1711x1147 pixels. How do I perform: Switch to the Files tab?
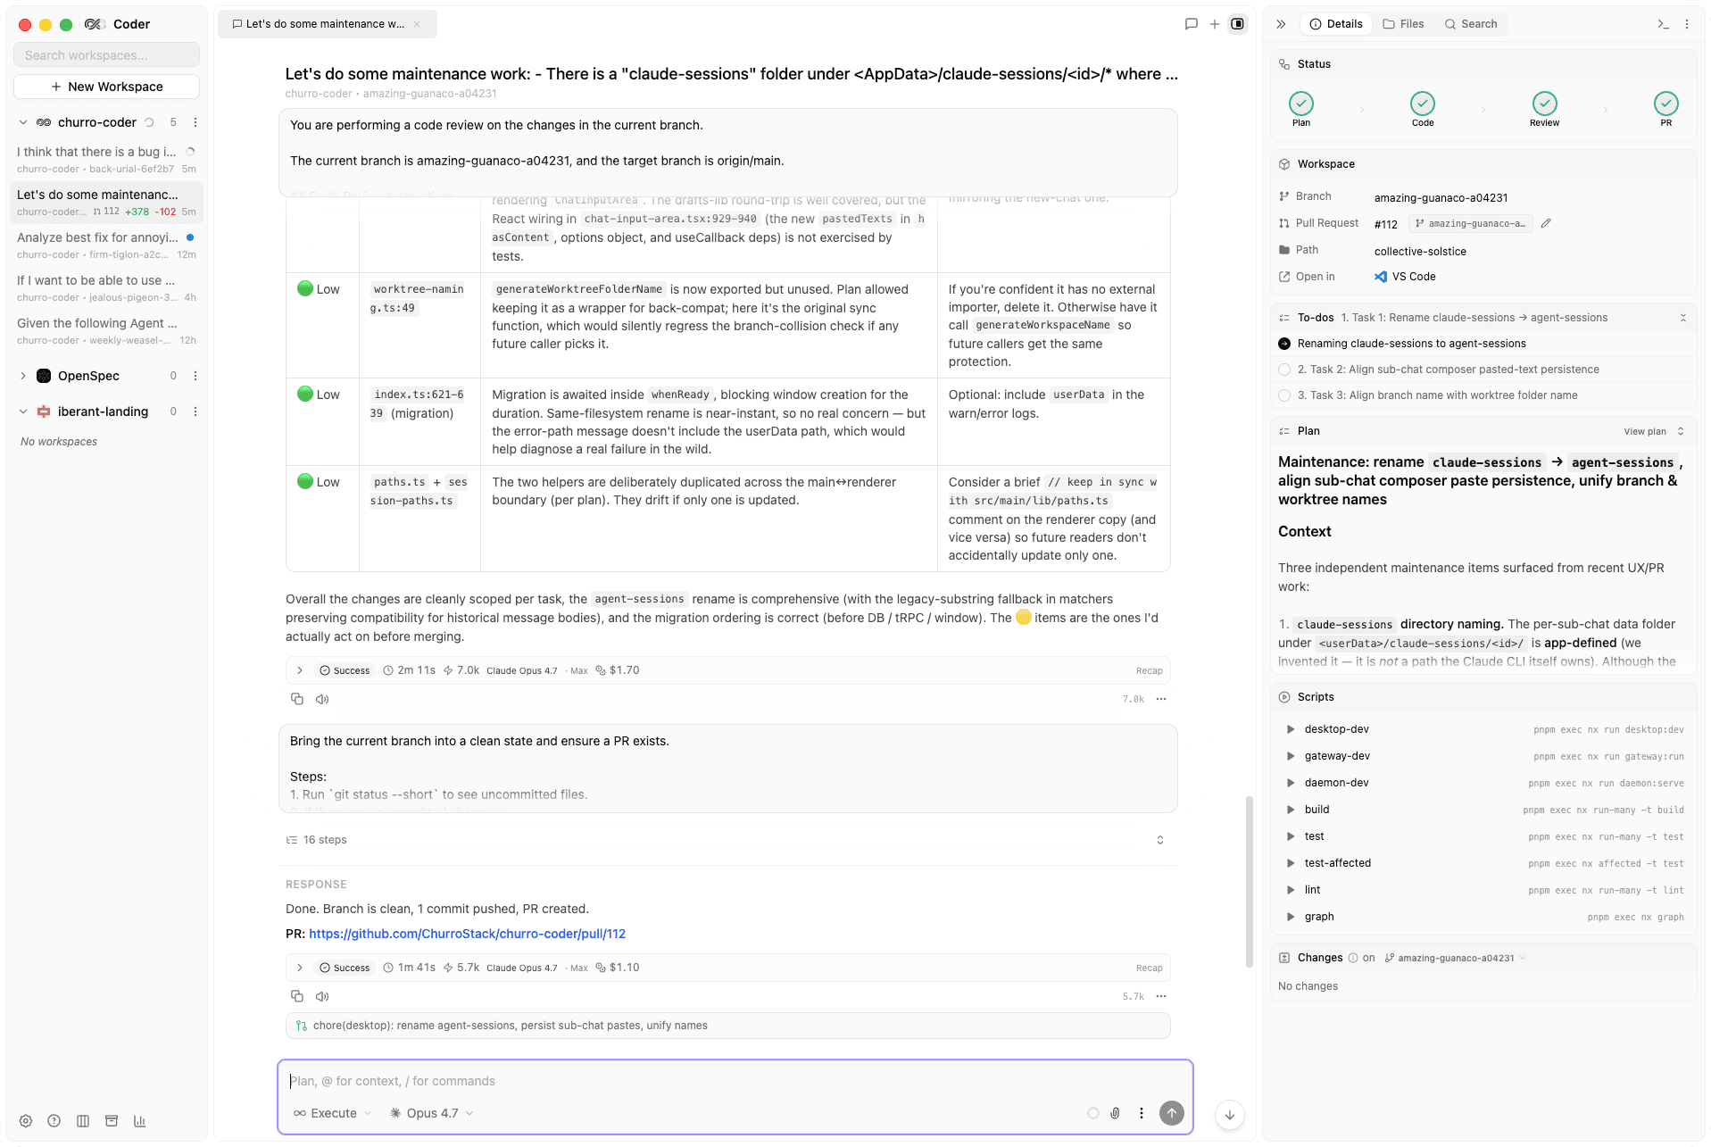tap(1403, 24)
